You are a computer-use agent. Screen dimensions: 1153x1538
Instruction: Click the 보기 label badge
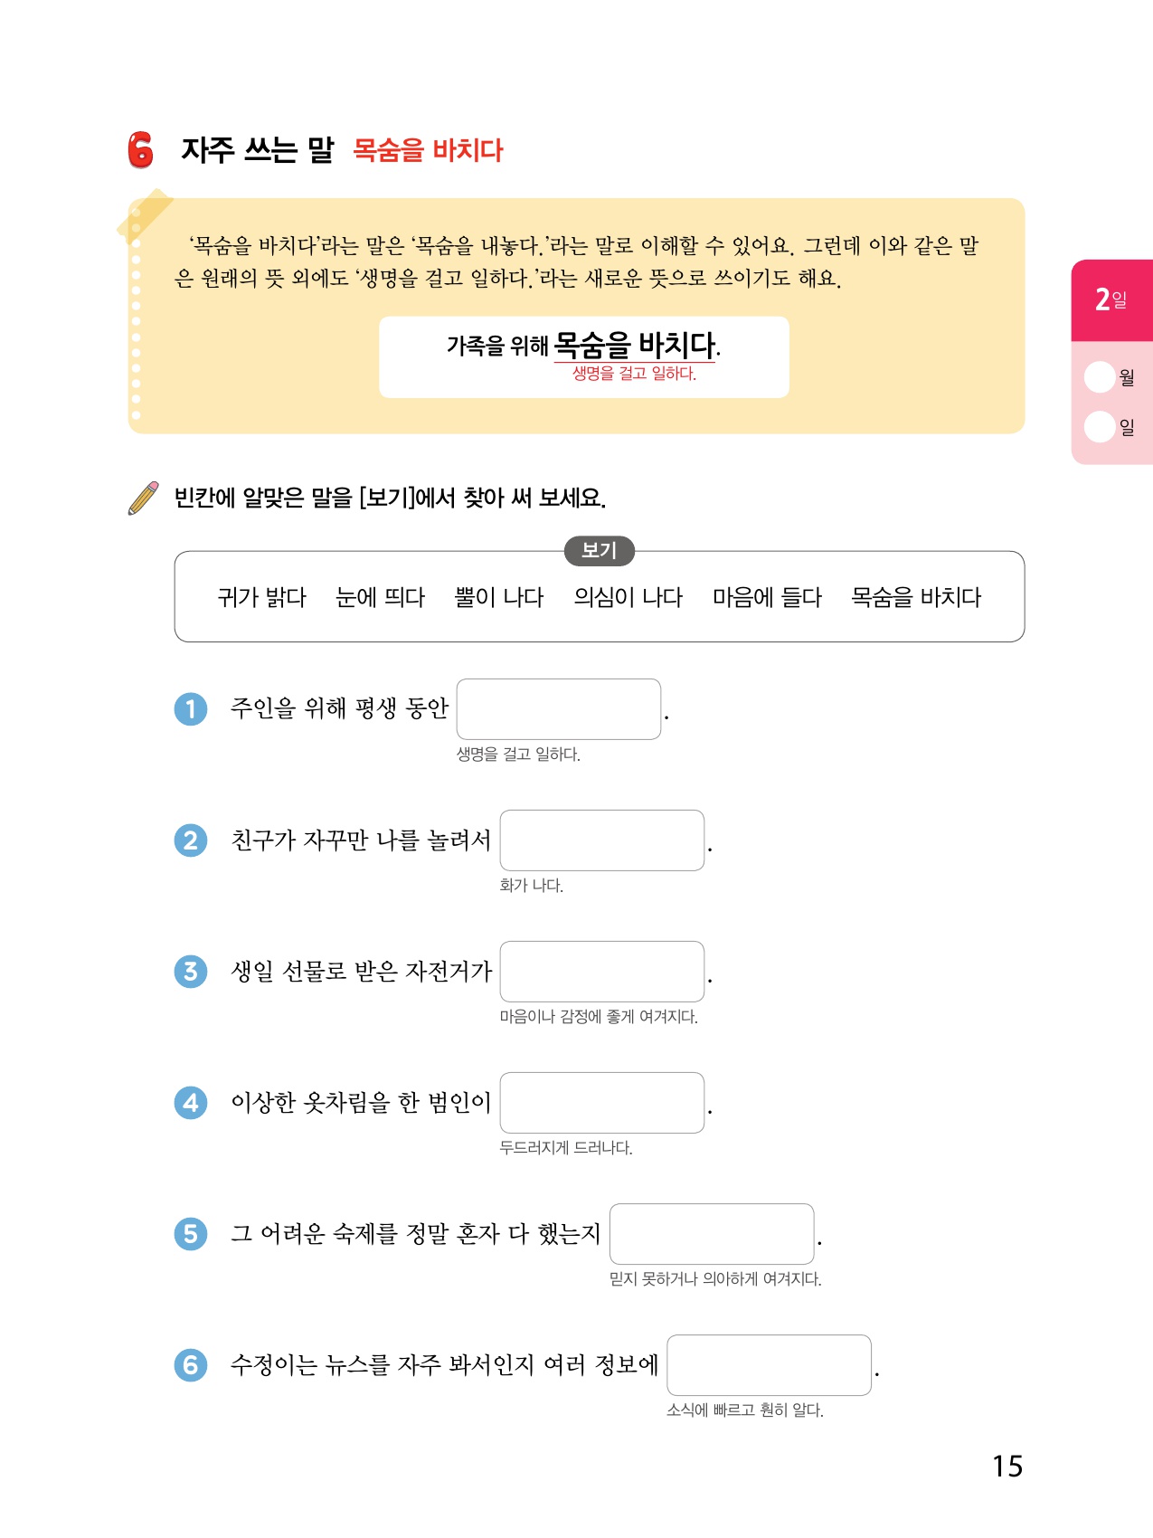point(599,550)
